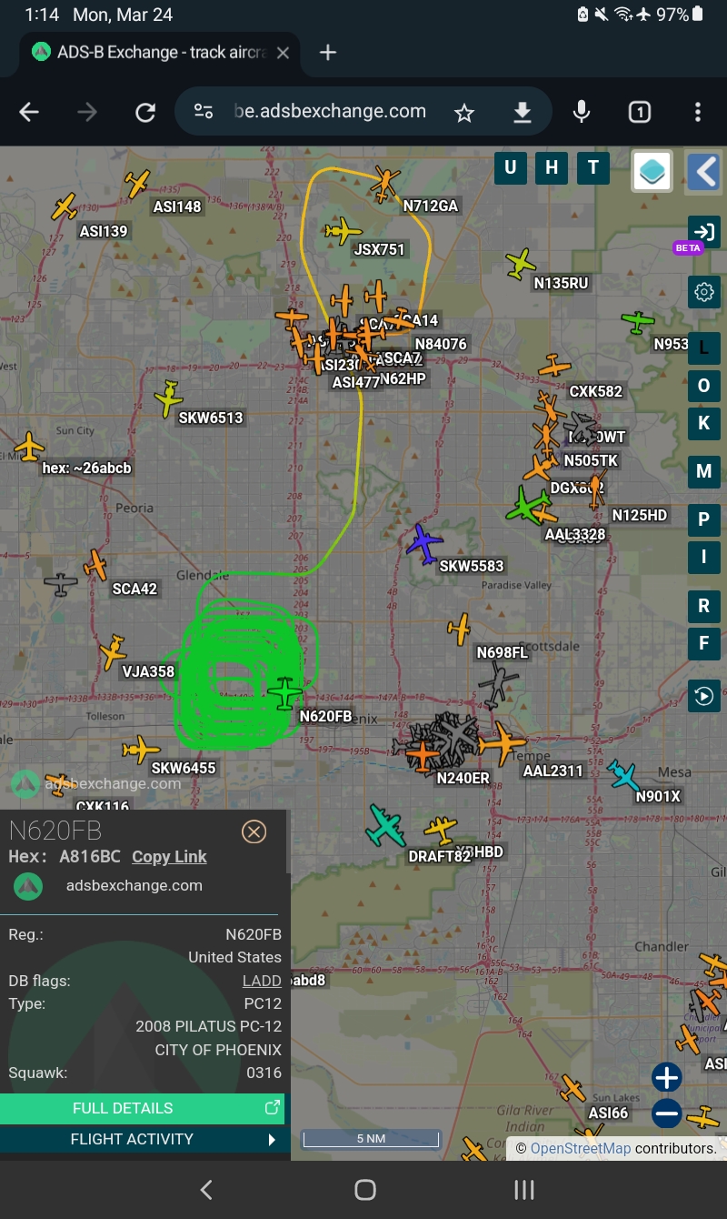Open the login arrow icon
The image size is (727, 1219).
pyautogui.click(x=704, y=232)
